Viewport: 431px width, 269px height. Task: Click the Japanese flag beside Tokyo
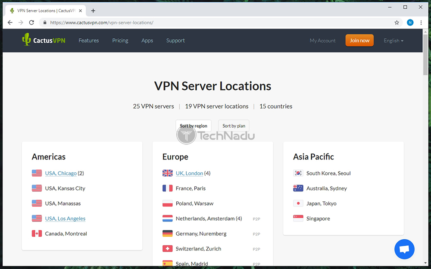[x=298, y=203]
